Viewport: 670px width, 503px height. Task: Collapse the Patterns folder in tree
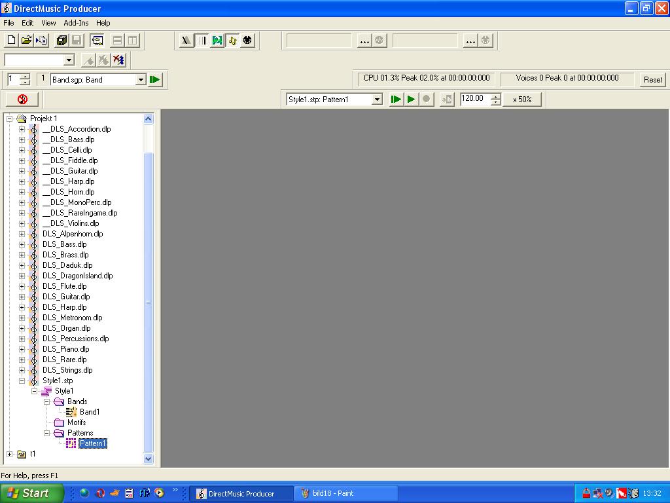[x=47, y=433]
